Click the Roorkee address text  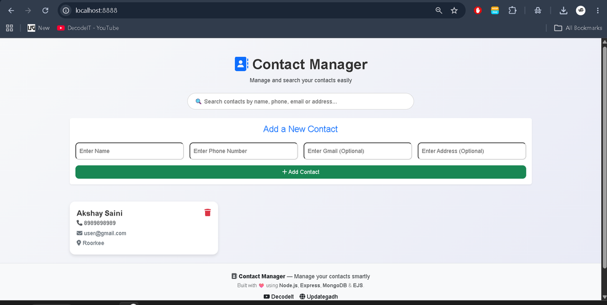click(93, 243)
